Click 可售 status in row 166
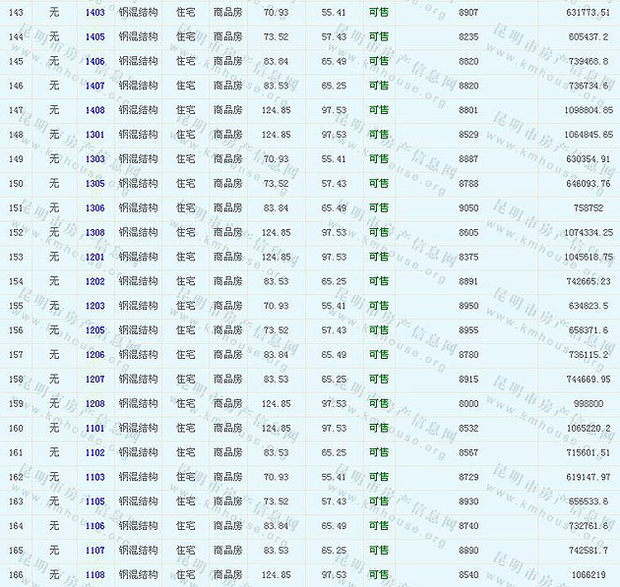Image resolution: width=620 pixels, height=587 pixels. (378, 575)
